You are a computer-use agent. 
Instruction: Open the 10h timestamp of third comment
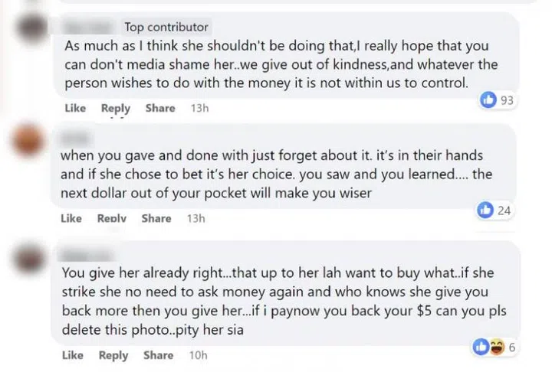pyautogui.click(x=198, y=355)
